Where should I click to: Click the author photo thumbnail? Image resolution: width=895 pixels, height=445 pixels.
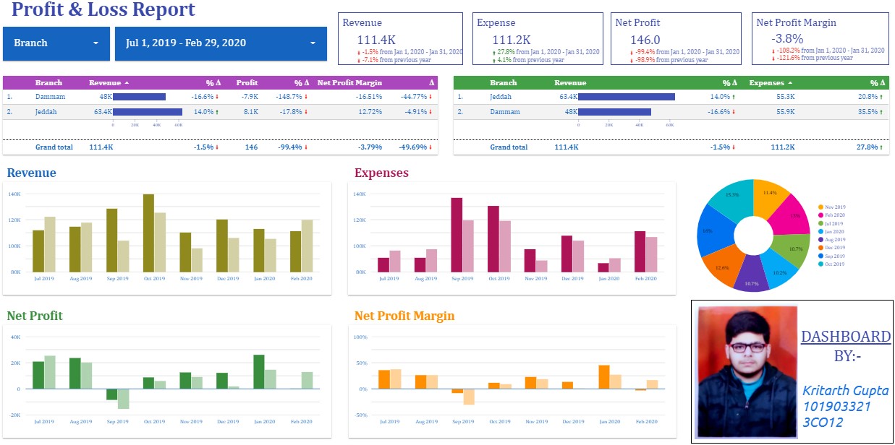747,372
